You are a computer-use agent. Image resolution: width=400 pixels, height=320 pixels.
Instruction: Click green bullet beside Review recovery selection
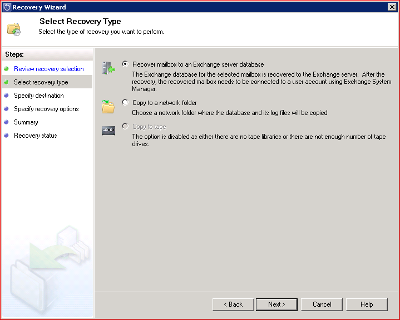click(6, 69)
